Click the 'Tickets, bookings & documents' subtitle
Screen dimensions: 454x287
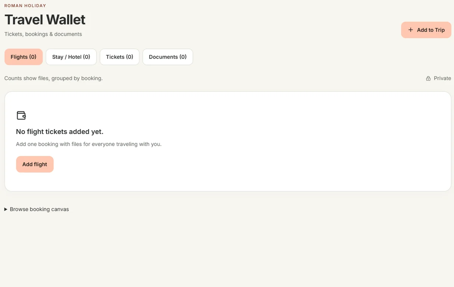click(x=43, y=34)
